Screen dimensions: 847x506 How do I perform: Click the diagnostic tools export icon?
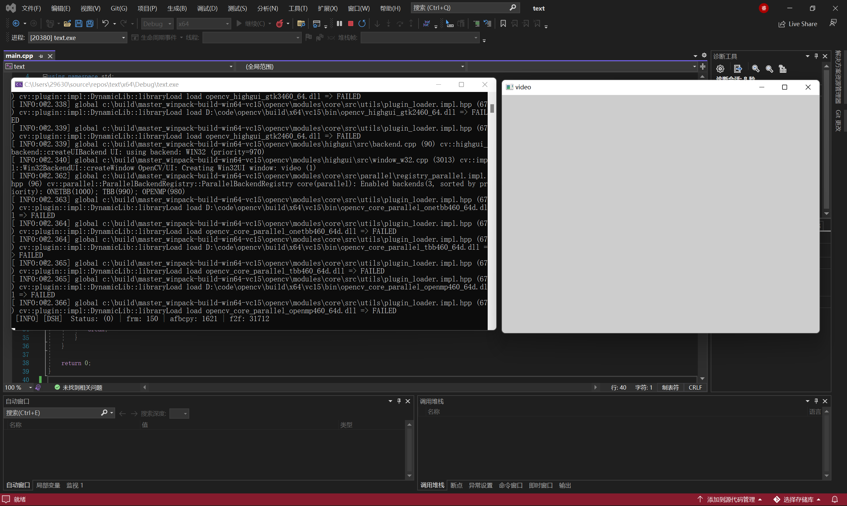[738, 69]
